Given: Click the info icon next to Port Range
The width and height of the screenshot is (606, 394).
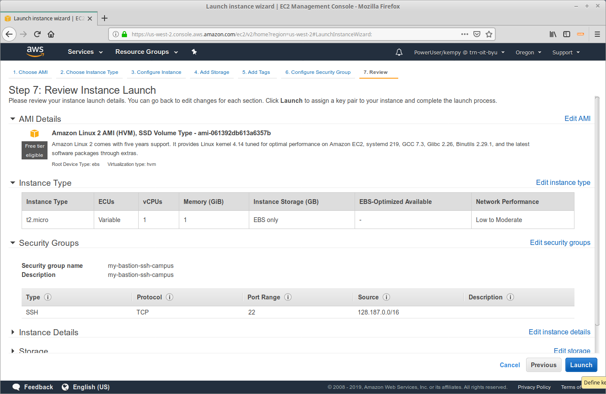Looking at the screenshot, I should pyautogui.click(x=288, y=297).
